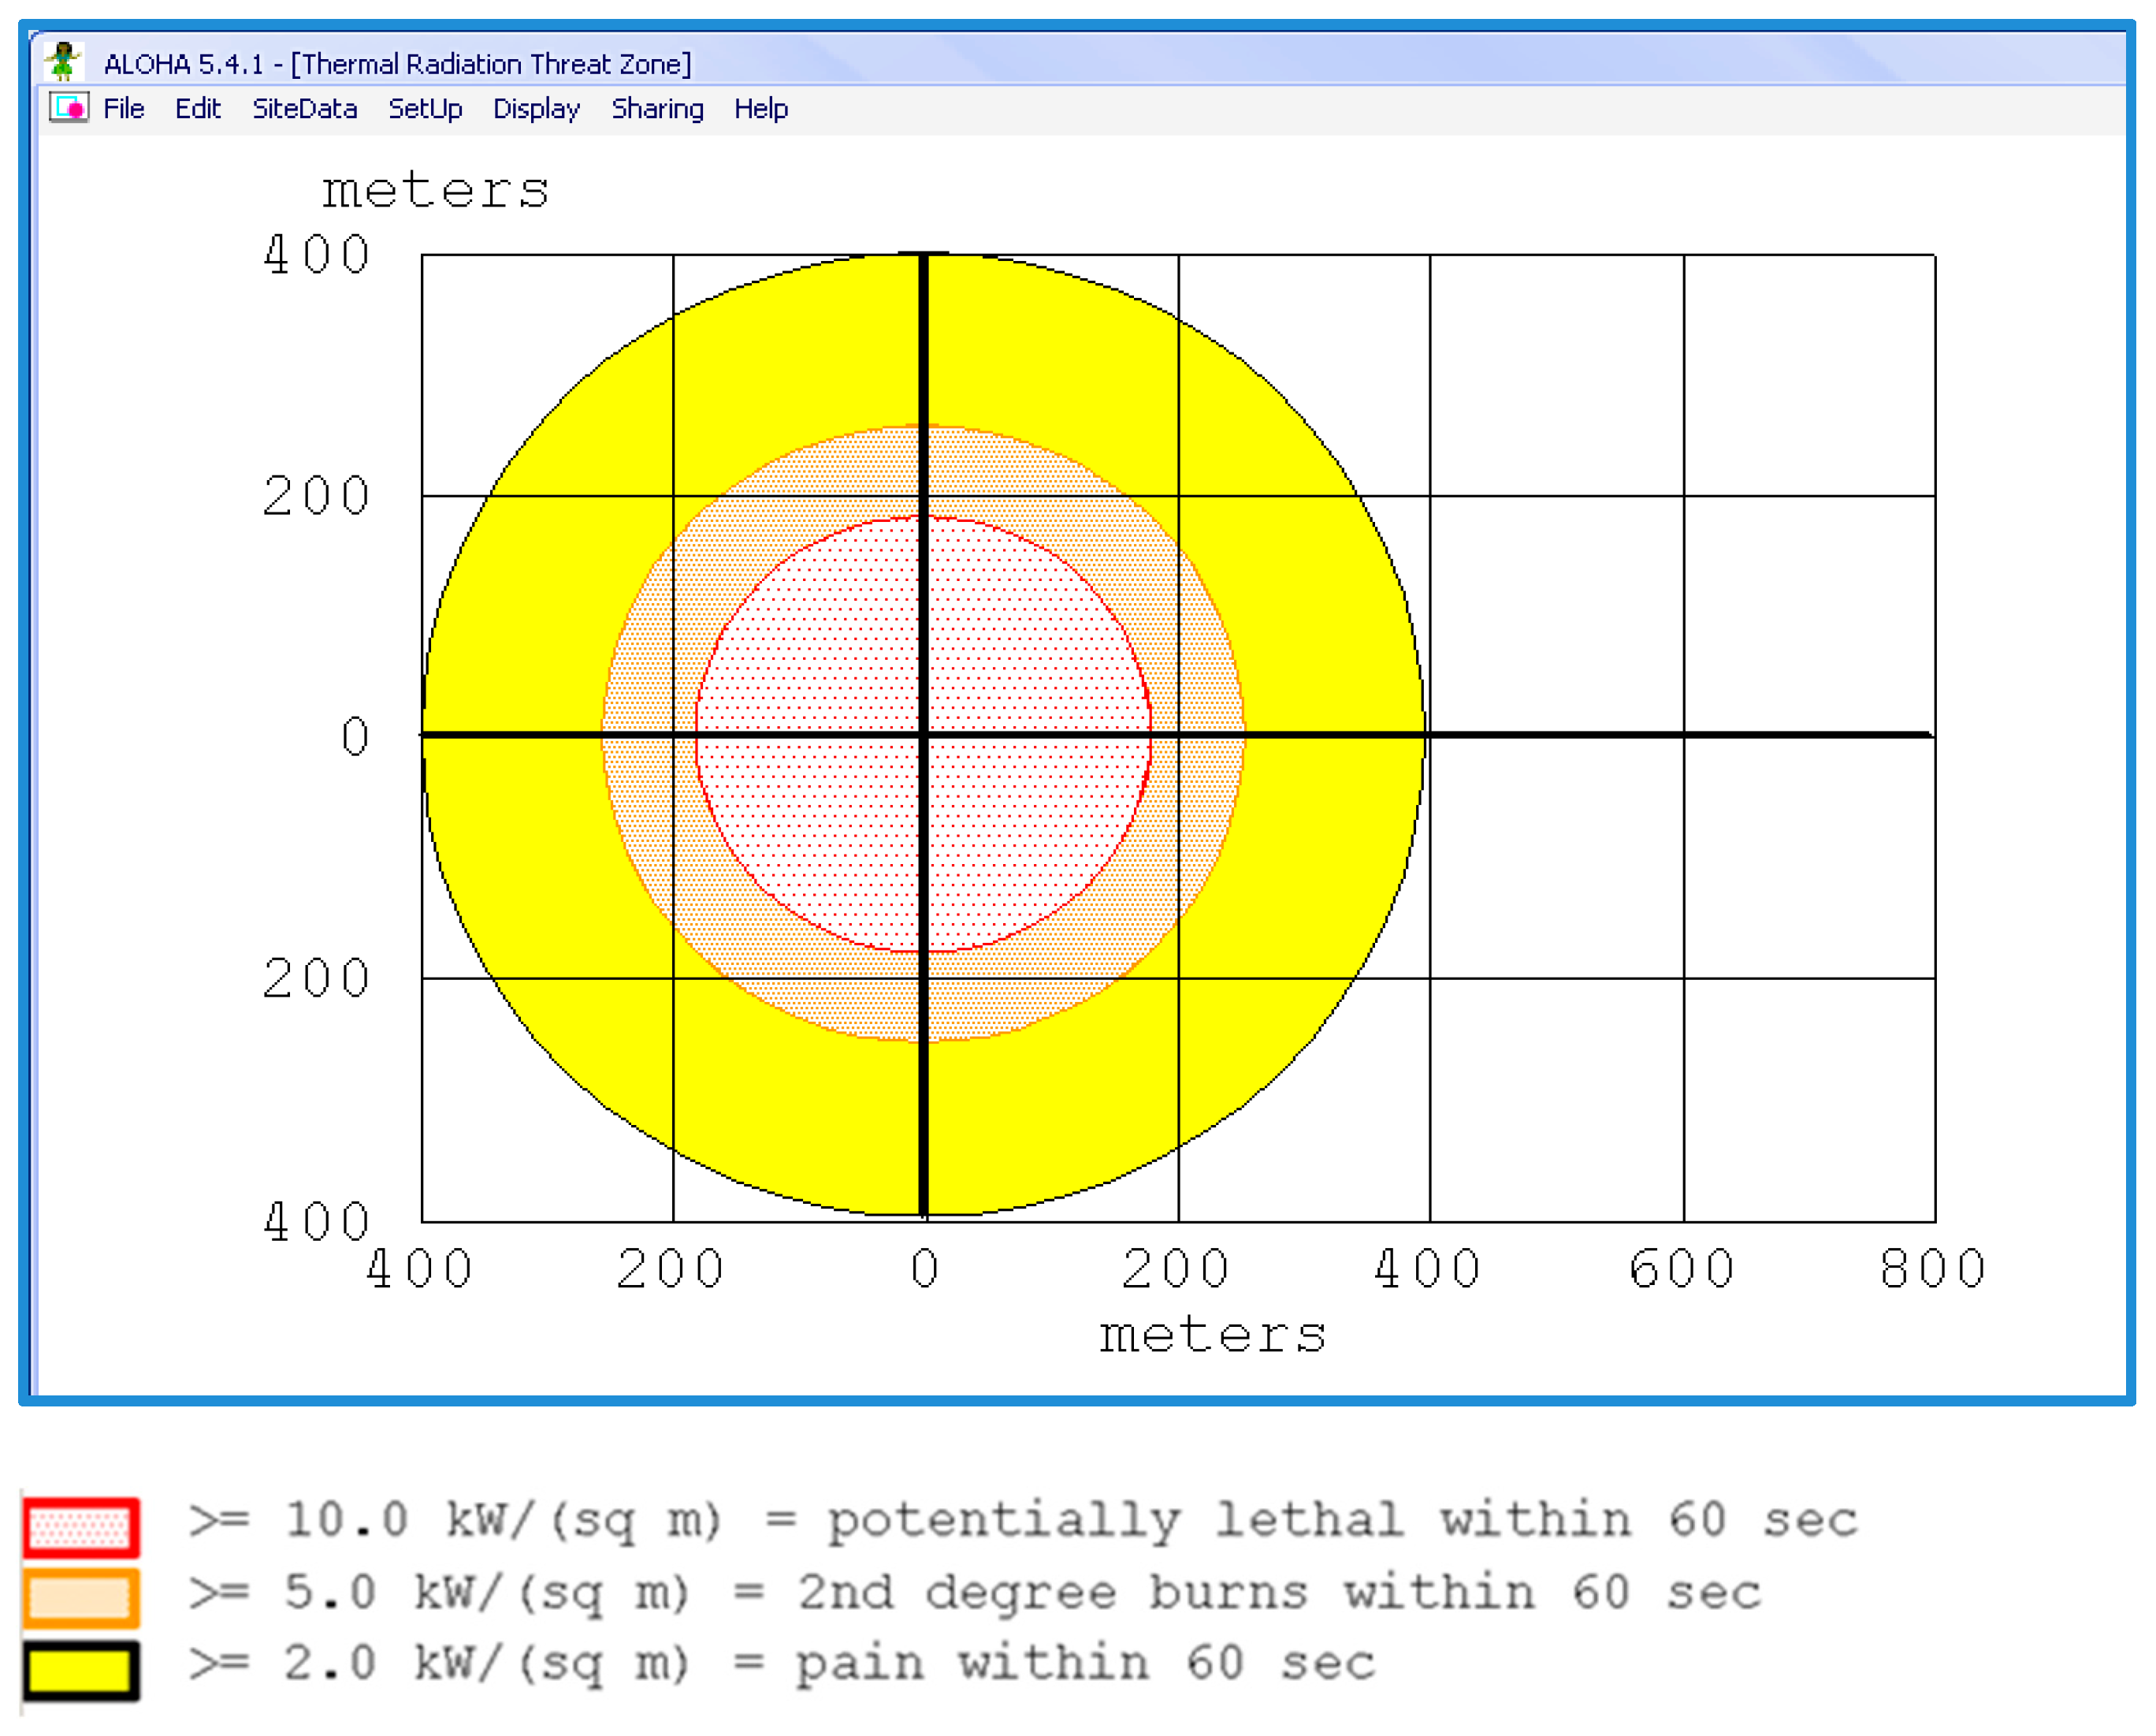The image size is (2156, 1736).
Task: Open the Display menu
Action: 536,109
